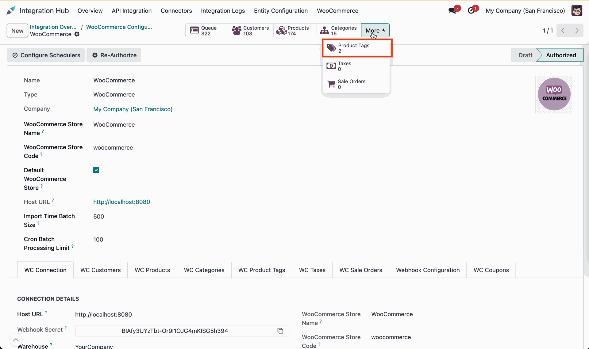
Task: Click the help tooltip beside Import Time Batch Size
Action: click(x=38, y=223)
